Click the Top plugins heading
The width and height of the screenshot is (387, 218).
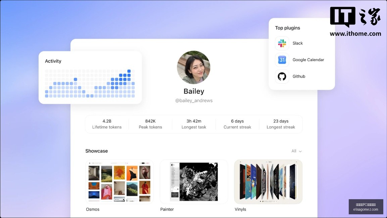[288, 28]
